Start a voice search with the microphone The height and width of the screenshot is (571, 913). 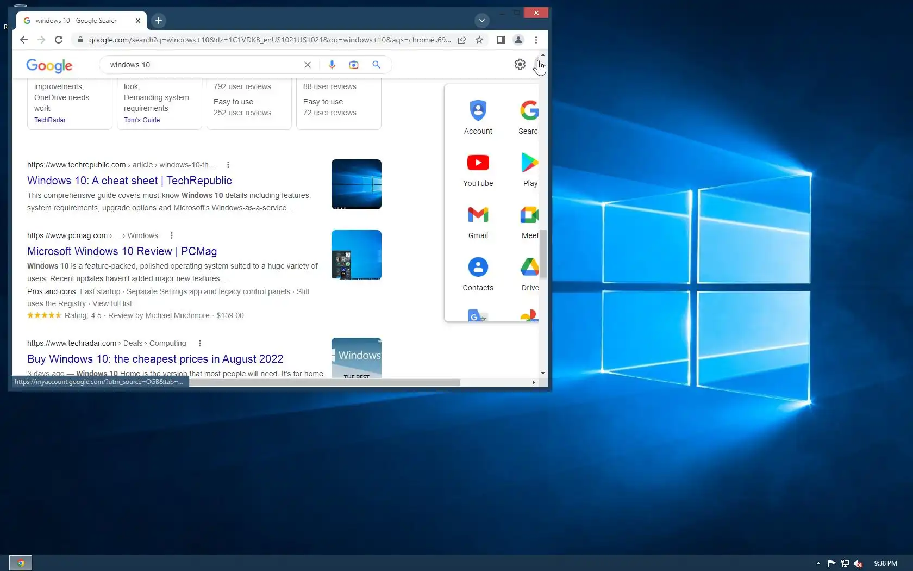(x=332, y=65)
